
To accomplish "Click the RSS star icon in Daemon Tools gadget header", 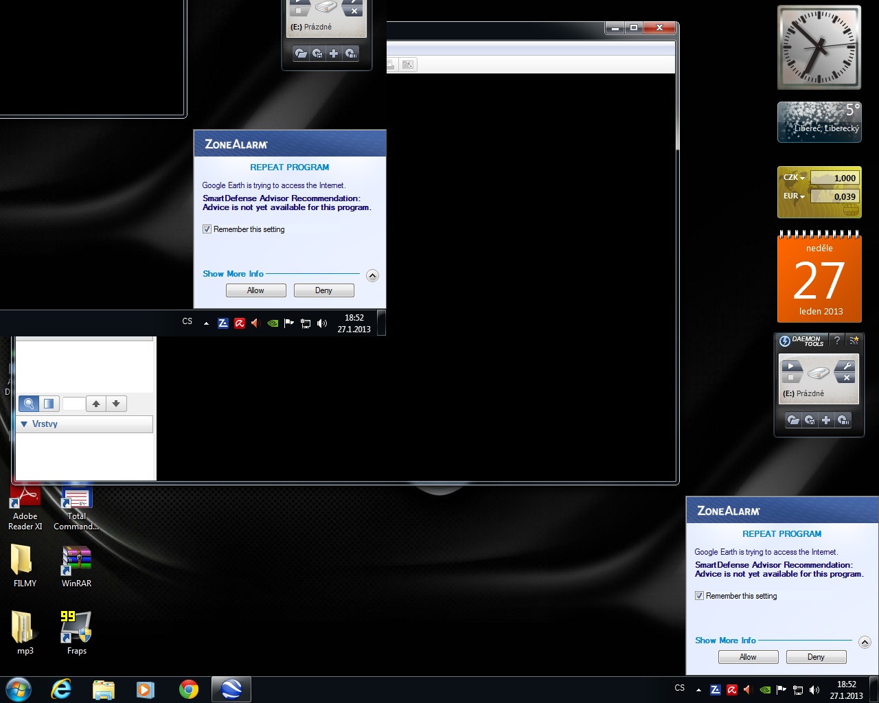I will pos(854,340).
